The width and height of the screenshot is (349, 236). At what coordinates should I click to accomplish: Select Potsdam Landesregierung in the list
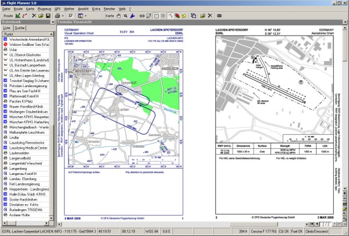pos(26,85)
